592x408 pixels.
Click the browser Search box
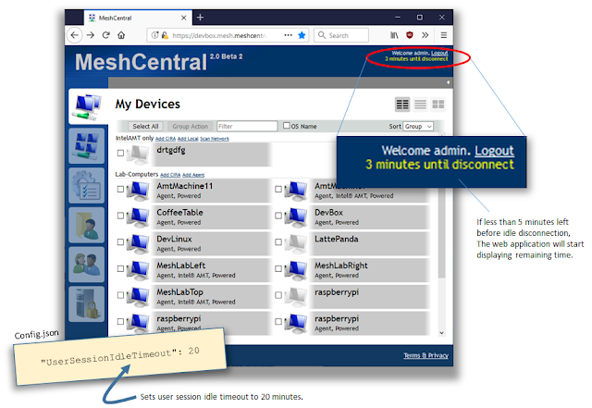[x=341, y=35]
